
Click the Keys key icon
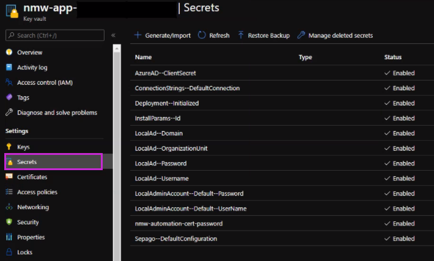tap(9, 146)
